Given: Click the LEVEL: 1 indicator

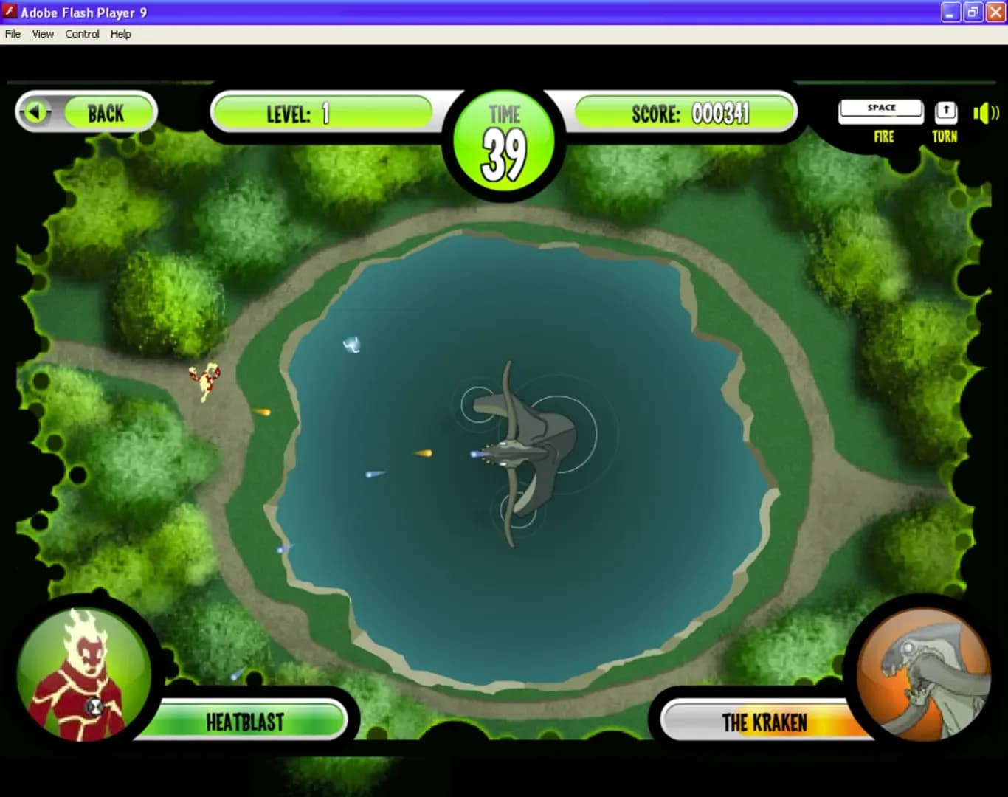Looking at the screenshot, I should (x=322, y=113).
